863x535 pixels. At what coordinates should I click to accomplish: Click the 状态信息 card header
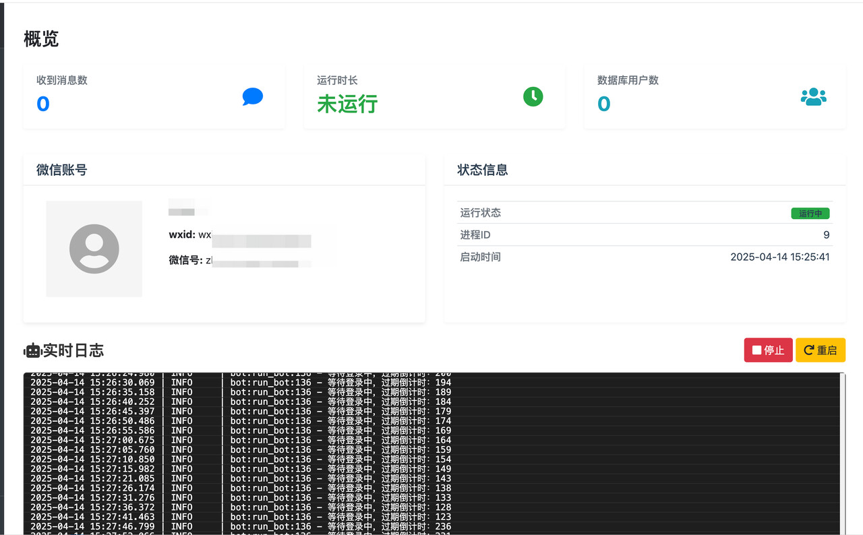tap(483, 170)
